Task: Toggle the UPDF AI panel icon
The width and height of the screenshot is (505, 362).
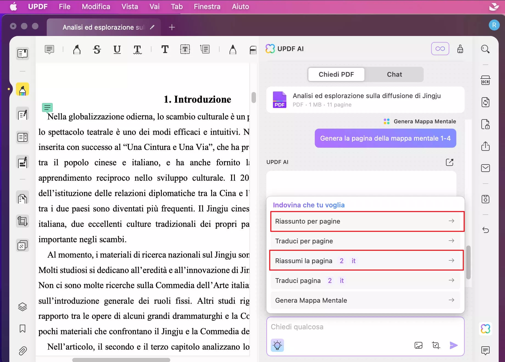Action: (486, 328)
